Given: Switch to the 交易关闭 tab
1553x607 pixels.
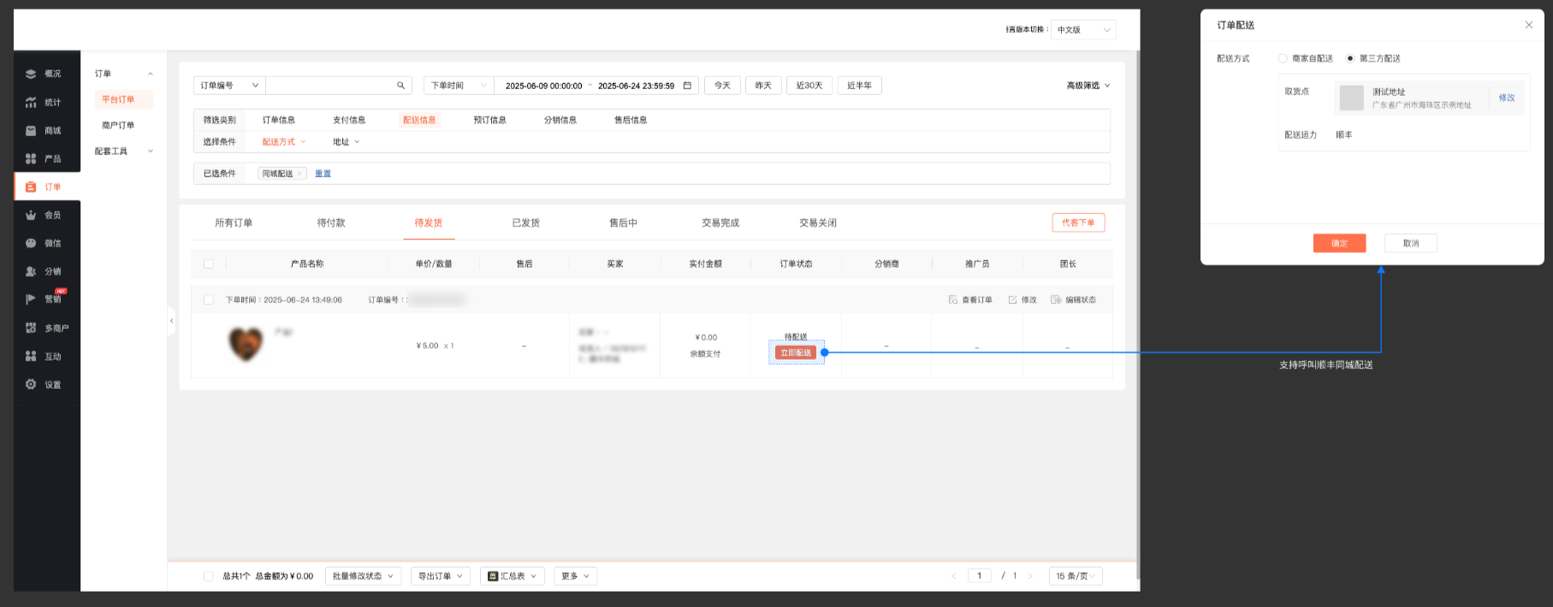Looking at the screenshot, I should pos(818,223).
